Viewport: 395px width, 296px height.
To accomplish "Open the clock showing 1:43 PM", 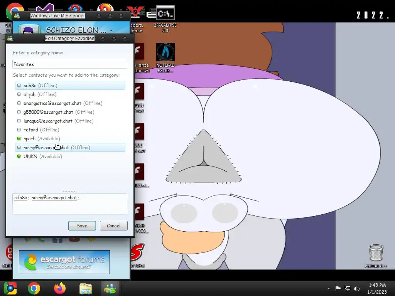I will (377, 288).
